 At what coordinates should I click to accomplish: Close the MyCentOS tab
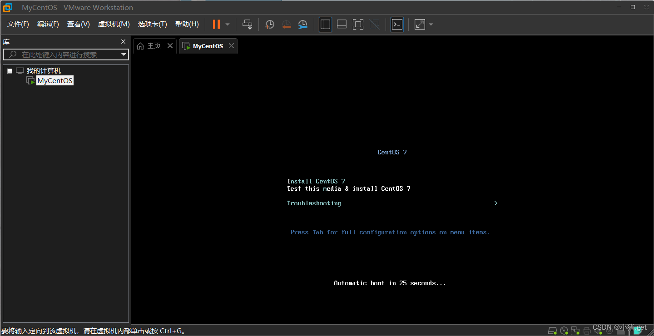point(232,46)
